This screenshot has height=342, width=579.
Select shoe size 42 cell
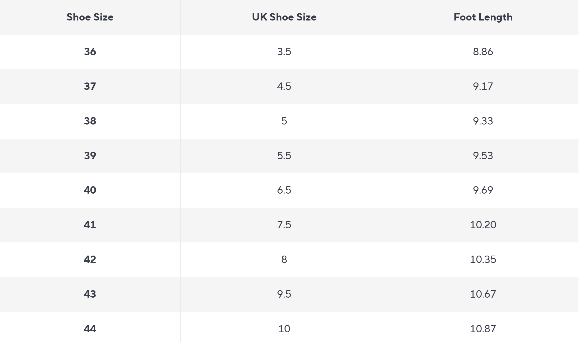point(90,260)
